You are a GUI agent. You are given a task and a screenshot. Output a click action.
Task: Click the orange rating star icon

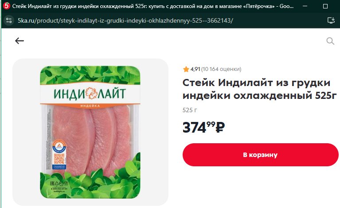[x=186, y=69]
